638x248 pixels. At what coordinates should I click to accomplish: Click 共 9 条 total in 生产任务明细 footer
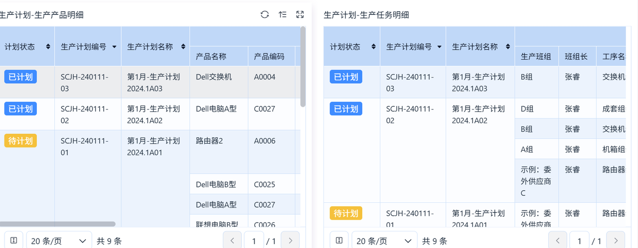click(x=435, y=241)
